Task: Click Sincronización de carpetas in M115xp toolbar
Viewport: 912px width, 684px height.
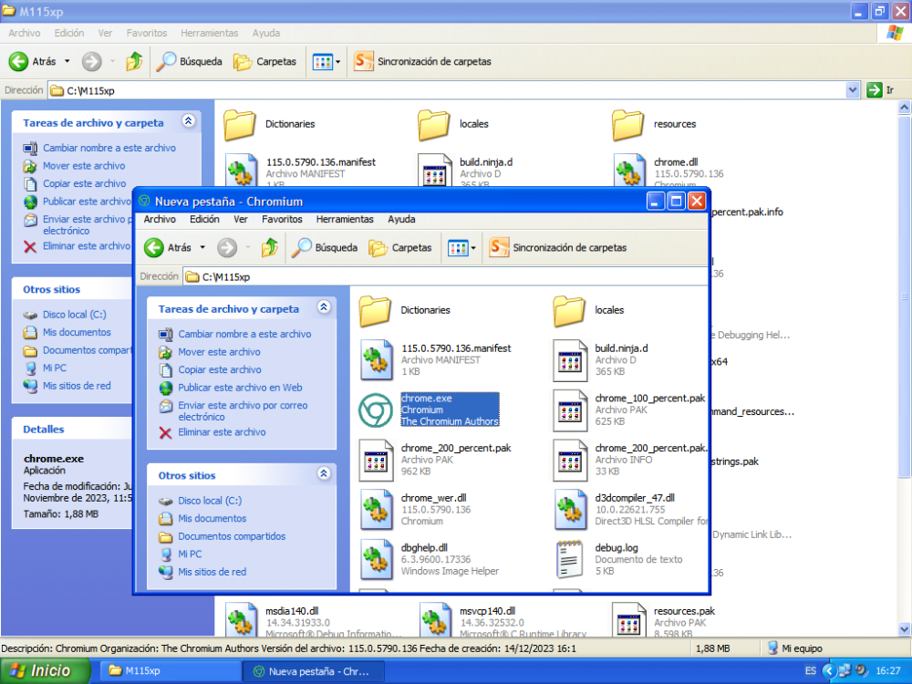Action: point(423,62)
